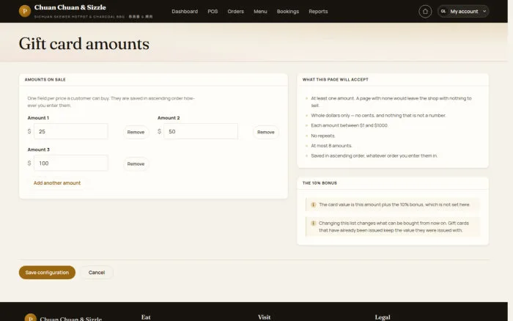
Task: Focus the Amount 3 input field
Action: point(70,163)
